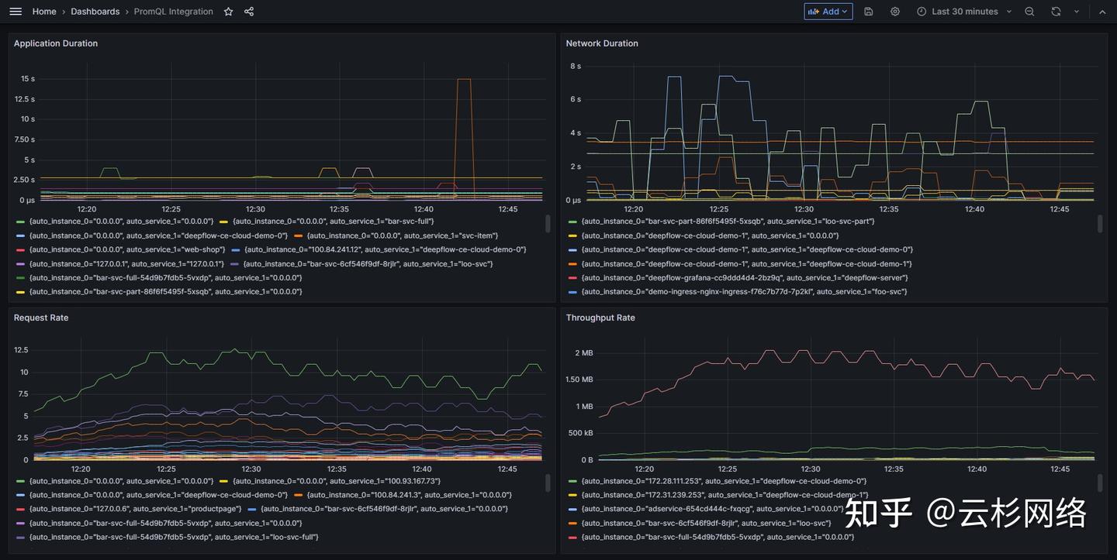Image resolution: width=1117 pixels, height=560 pixels.
Task: Click scrollbar of Application Duration legend
Action: 548,224
